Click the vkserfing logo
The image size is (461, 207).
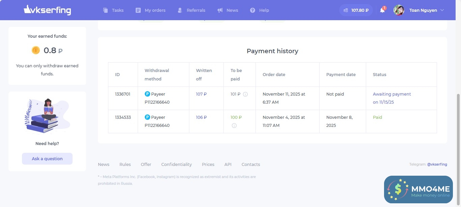pyautogui.click(x=47, y=10)
